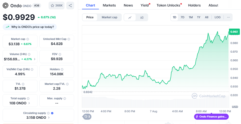Select 7D time range
Viewport: 241px width, 124px height.
click(182, 17)
